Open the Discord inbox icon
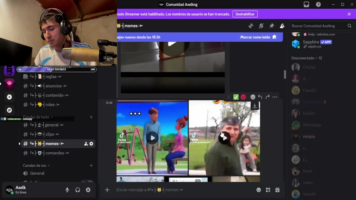This screenshot has height=200, width=356. 306,4
